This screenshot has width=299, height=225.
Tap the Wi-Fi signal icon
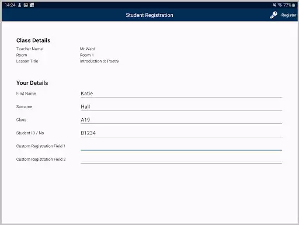pos(280,5)
